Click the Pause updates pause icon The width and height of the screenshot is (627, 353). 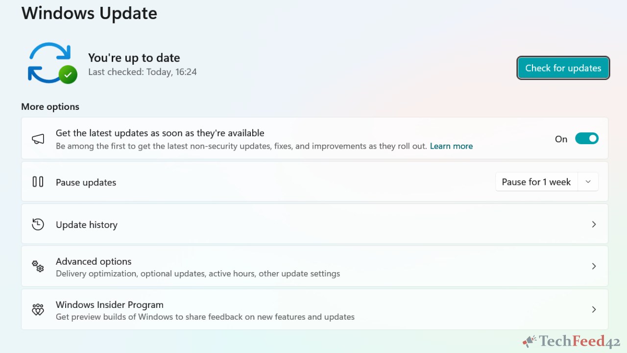(38, 182)
